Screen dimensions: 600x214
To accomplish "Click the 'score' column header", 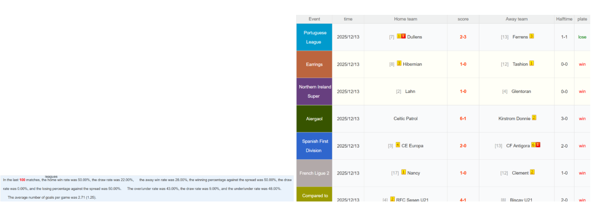I will [463, 19].
